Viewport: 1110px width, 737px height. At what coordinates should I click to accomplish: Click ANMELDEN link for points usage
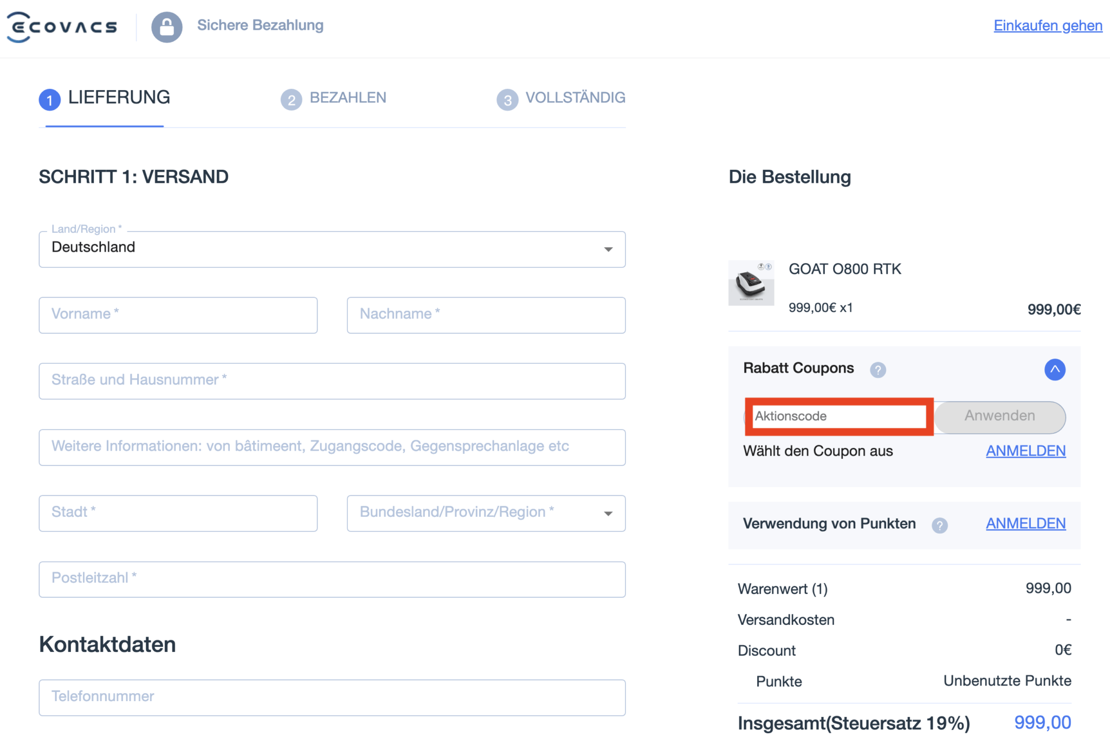point(1025,523)
